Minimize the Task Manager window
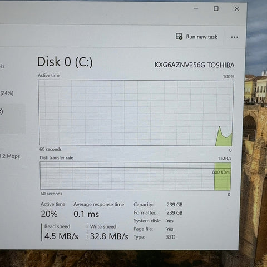This screenshot has height=267, width=267. click(x=196, y=8)
